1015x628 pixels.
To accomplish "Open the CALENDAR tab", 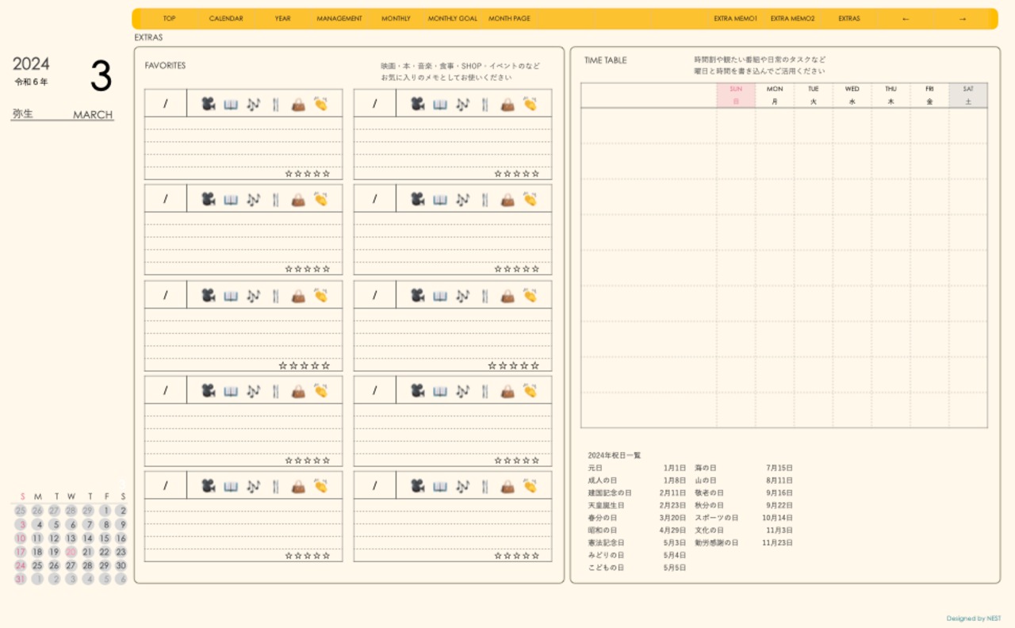I will pos(226,19).
